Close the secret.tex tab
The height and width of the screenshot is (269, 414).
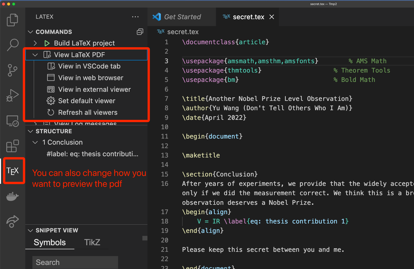(272, 17)
